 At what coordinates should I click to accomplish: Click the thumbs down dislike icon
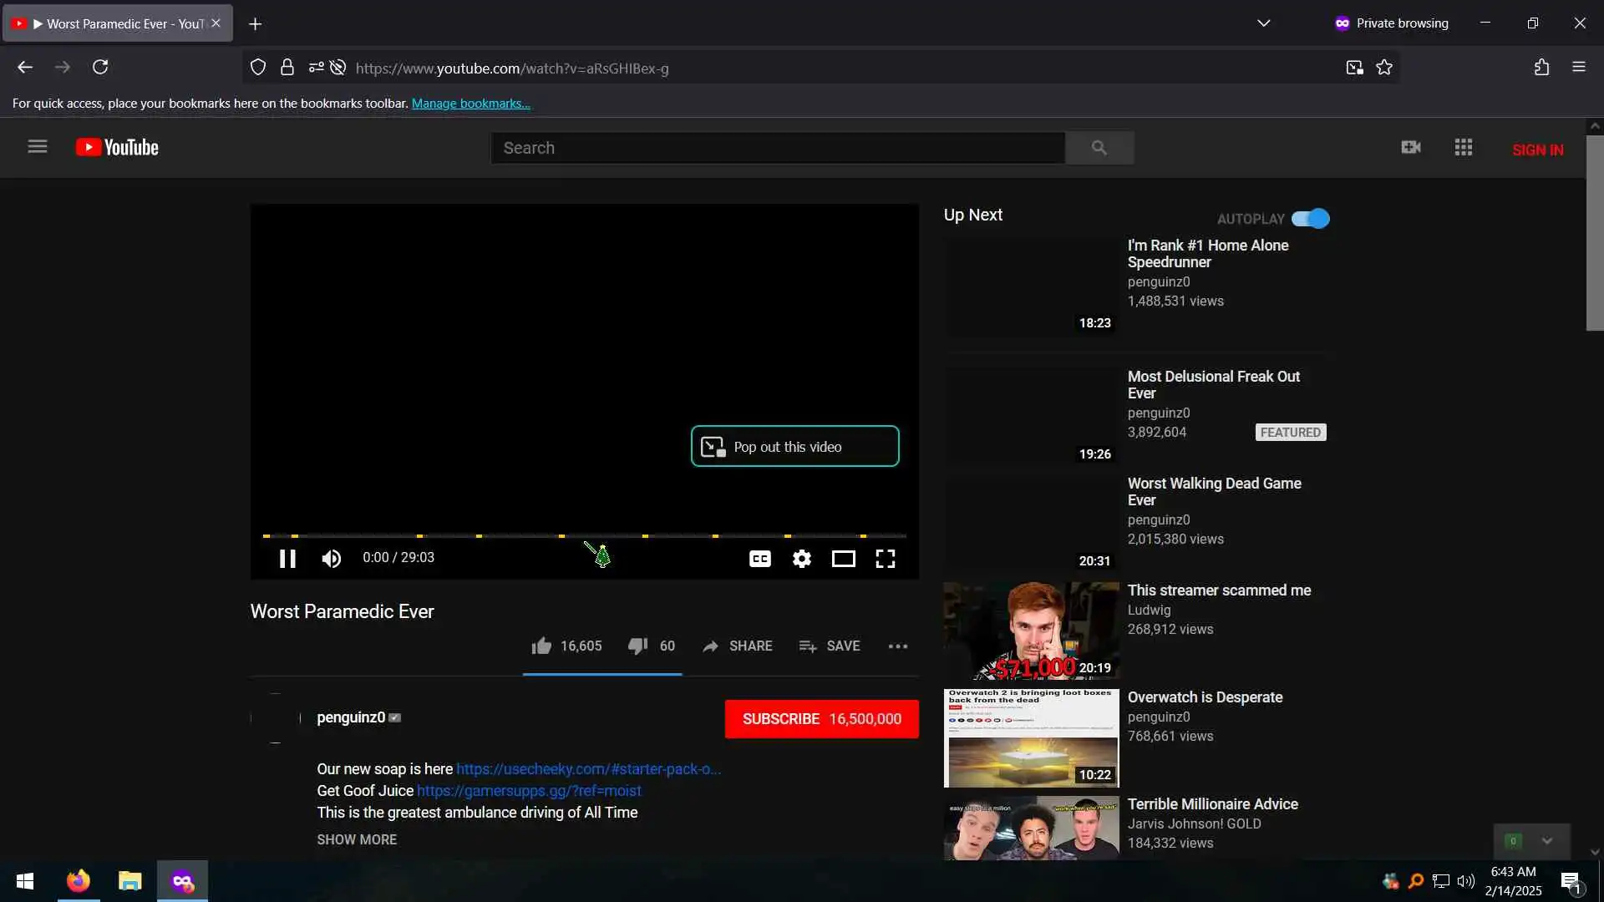[637, 646]
